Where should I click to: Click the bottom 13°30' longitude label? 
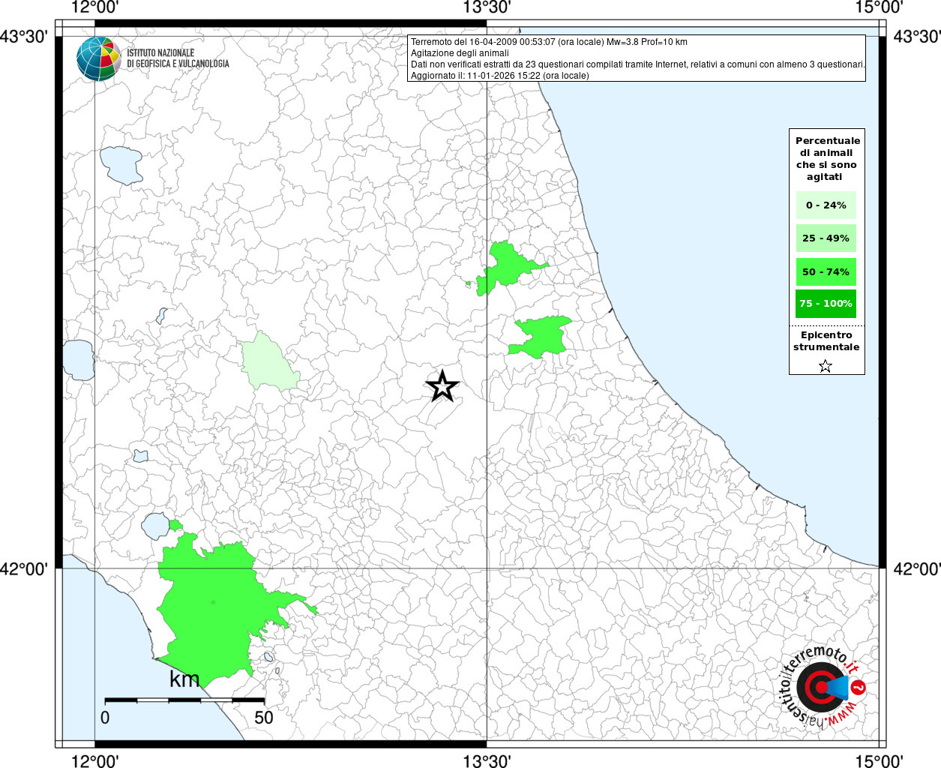tap(487, 760)
